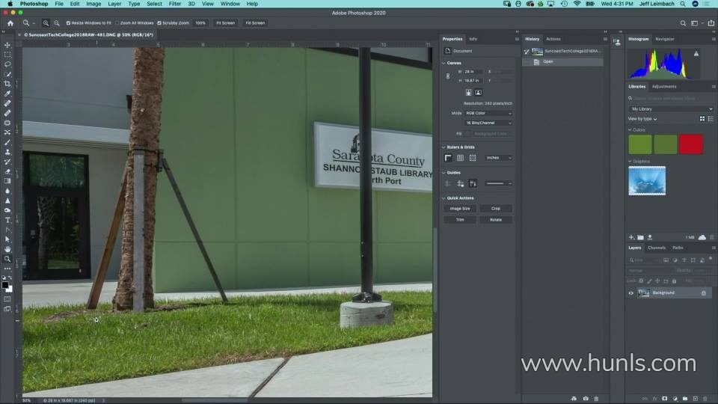Screen dimensions: 718x404
Task: Open the ruler units Inches dropdown
Action: click(499, 158)
